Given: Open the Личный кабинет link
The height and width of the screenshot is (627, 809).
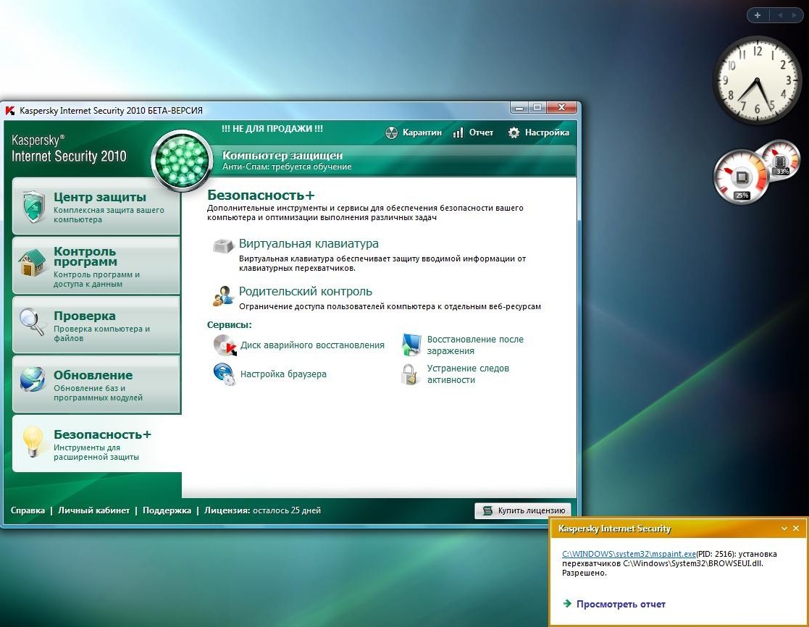Looking at the screenshot, I should (94, 510).
